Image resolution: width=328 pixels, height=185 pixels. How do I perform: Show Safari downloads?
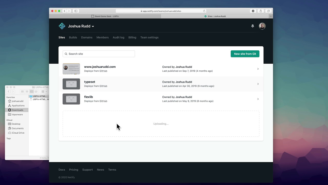253,11
